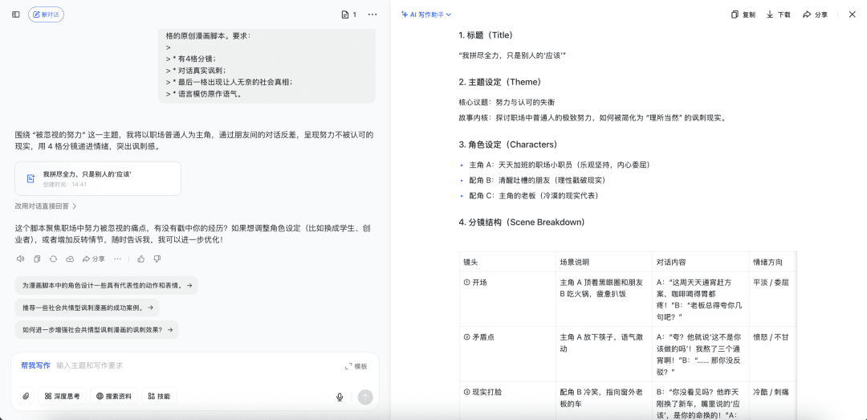Viewport: 867px width, 420px height.
Task: Click the read-aloud speaker icon
Action: click(20, 259)
